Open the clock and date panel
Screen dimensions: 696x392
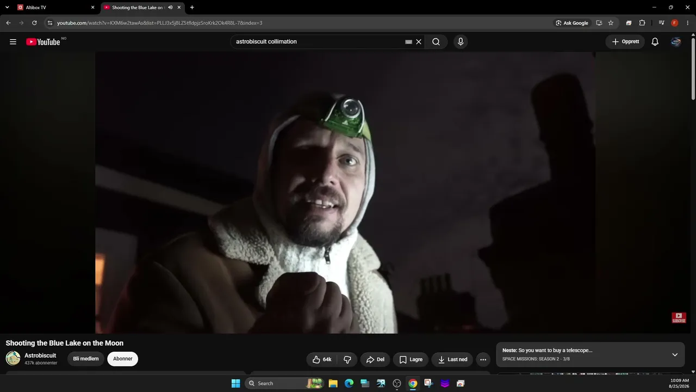point(680,383)
